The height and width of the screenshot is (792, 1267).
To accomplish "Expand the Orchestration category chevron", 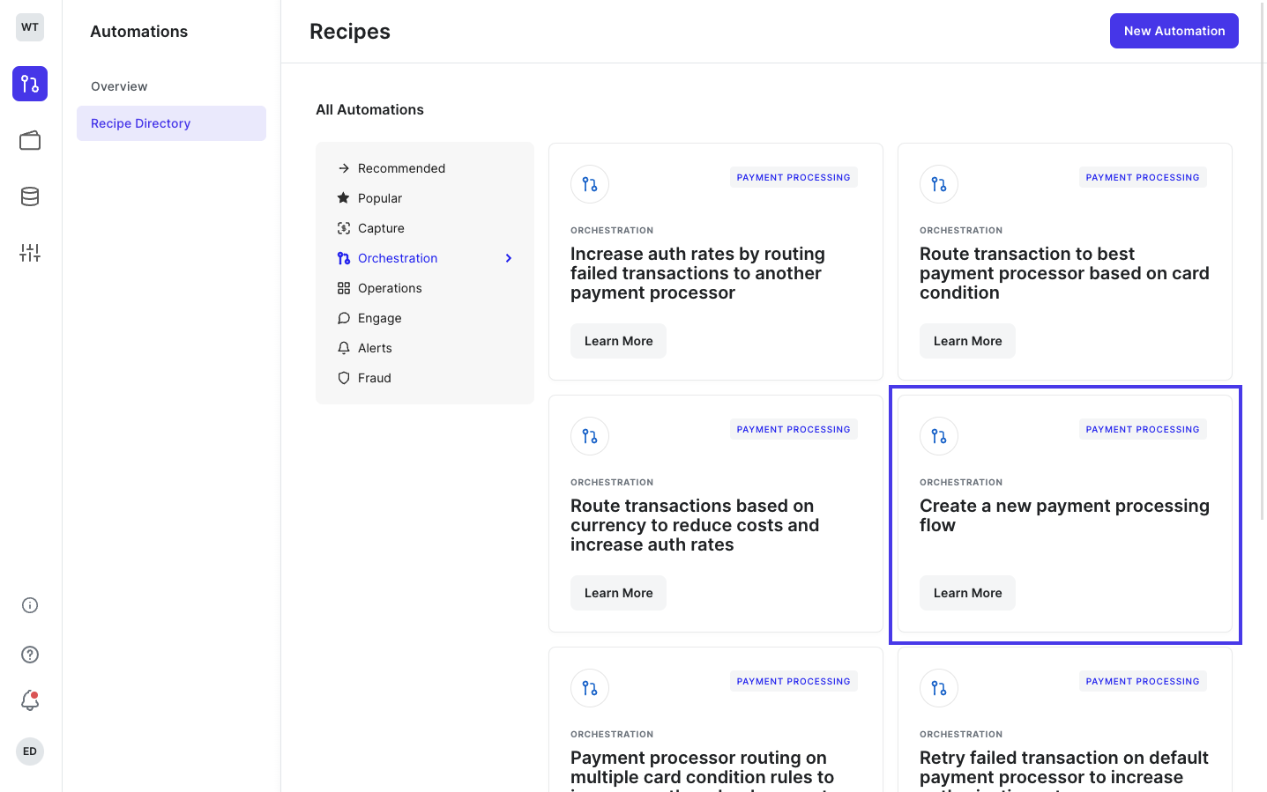I will pos(508,257).
